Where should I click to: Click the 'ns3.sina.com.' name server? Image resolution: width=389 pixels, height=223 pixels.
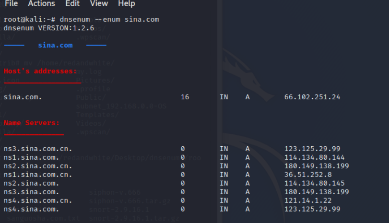pyautogui.click(x=31, y=192)
